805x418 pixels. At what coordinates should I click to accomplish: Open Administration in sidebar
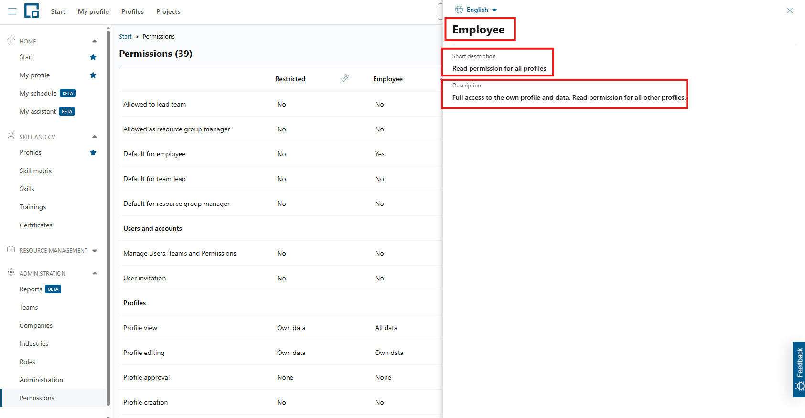pos(42,380)
